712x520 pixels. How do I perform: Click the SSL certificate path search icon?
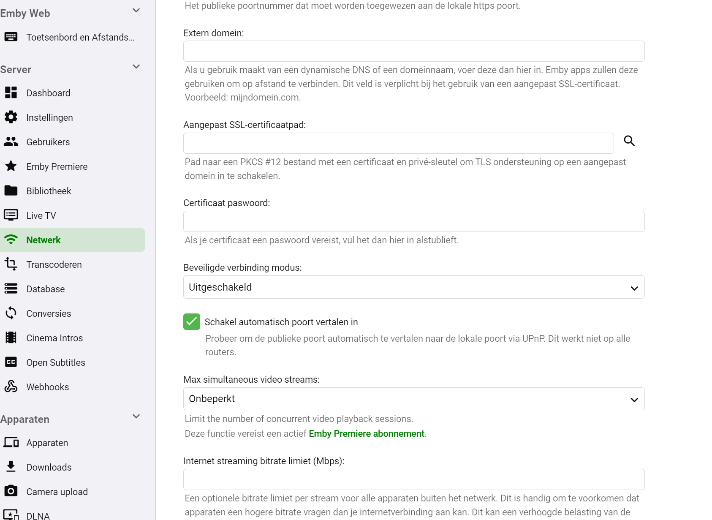point(629,141)
